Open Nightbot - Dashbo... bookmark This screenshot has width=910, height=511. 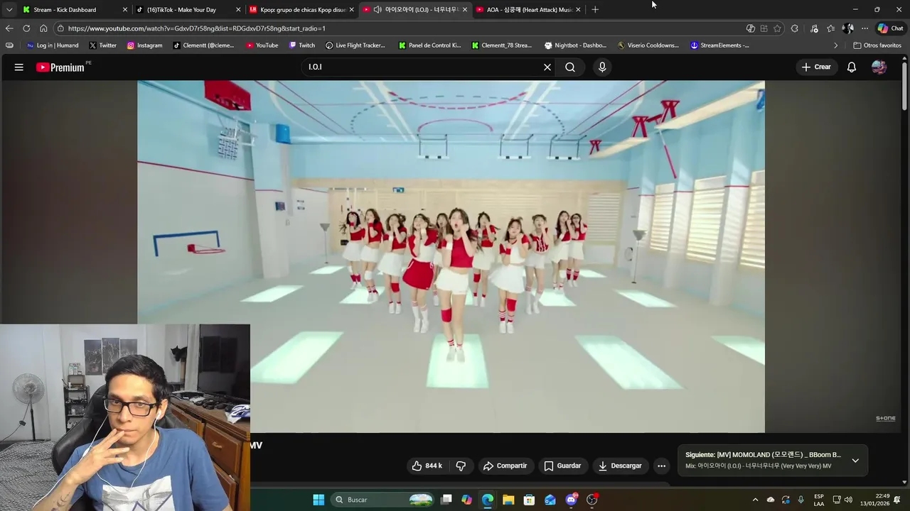tap(576, 45)
